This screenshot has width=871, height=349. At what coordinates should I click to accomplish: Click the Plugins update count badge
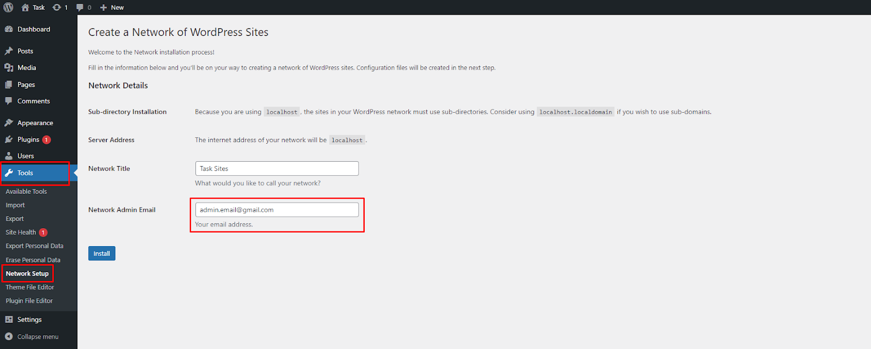pos(47,140)
